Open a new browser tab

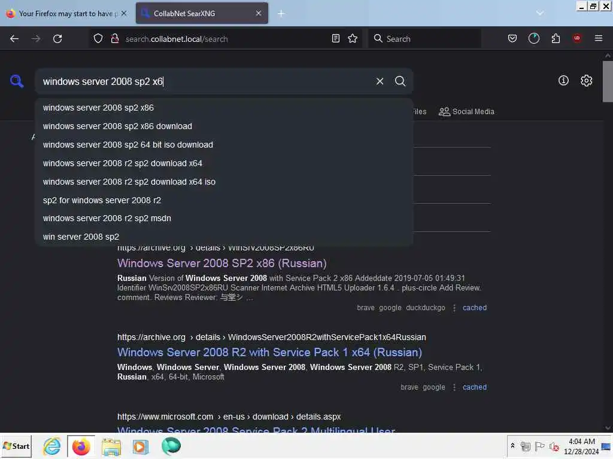pyautogui.click(x=281, y=14)
